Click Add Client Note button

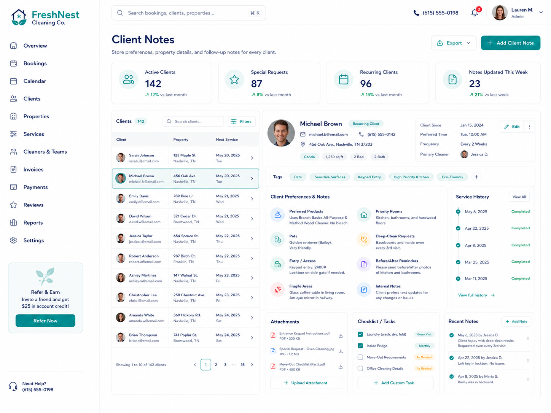tap(510, 43)
